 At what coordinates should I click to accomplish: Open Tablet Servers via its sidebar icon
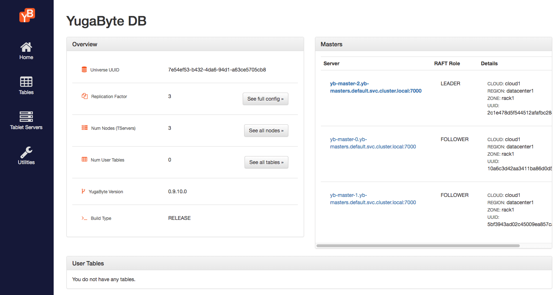click(x=26, y=116)
